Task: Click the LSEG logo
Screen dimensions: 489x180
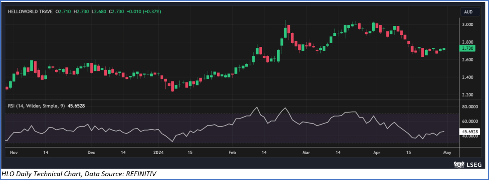Action: coord(468,164)
